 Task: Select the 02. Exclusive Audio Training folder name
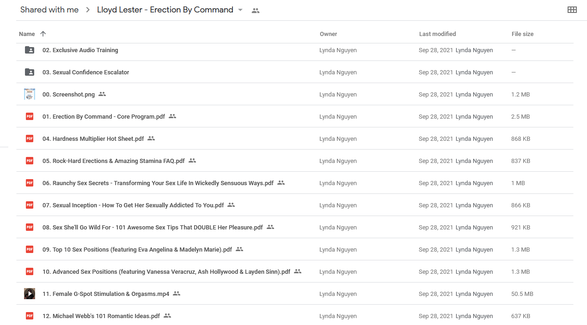coord(80,50)
